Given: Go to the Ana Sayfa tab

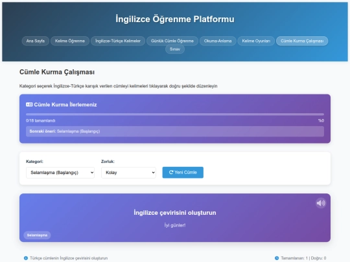Looking at the screenshot, I should pyautogui.click(x=36, y=41).
